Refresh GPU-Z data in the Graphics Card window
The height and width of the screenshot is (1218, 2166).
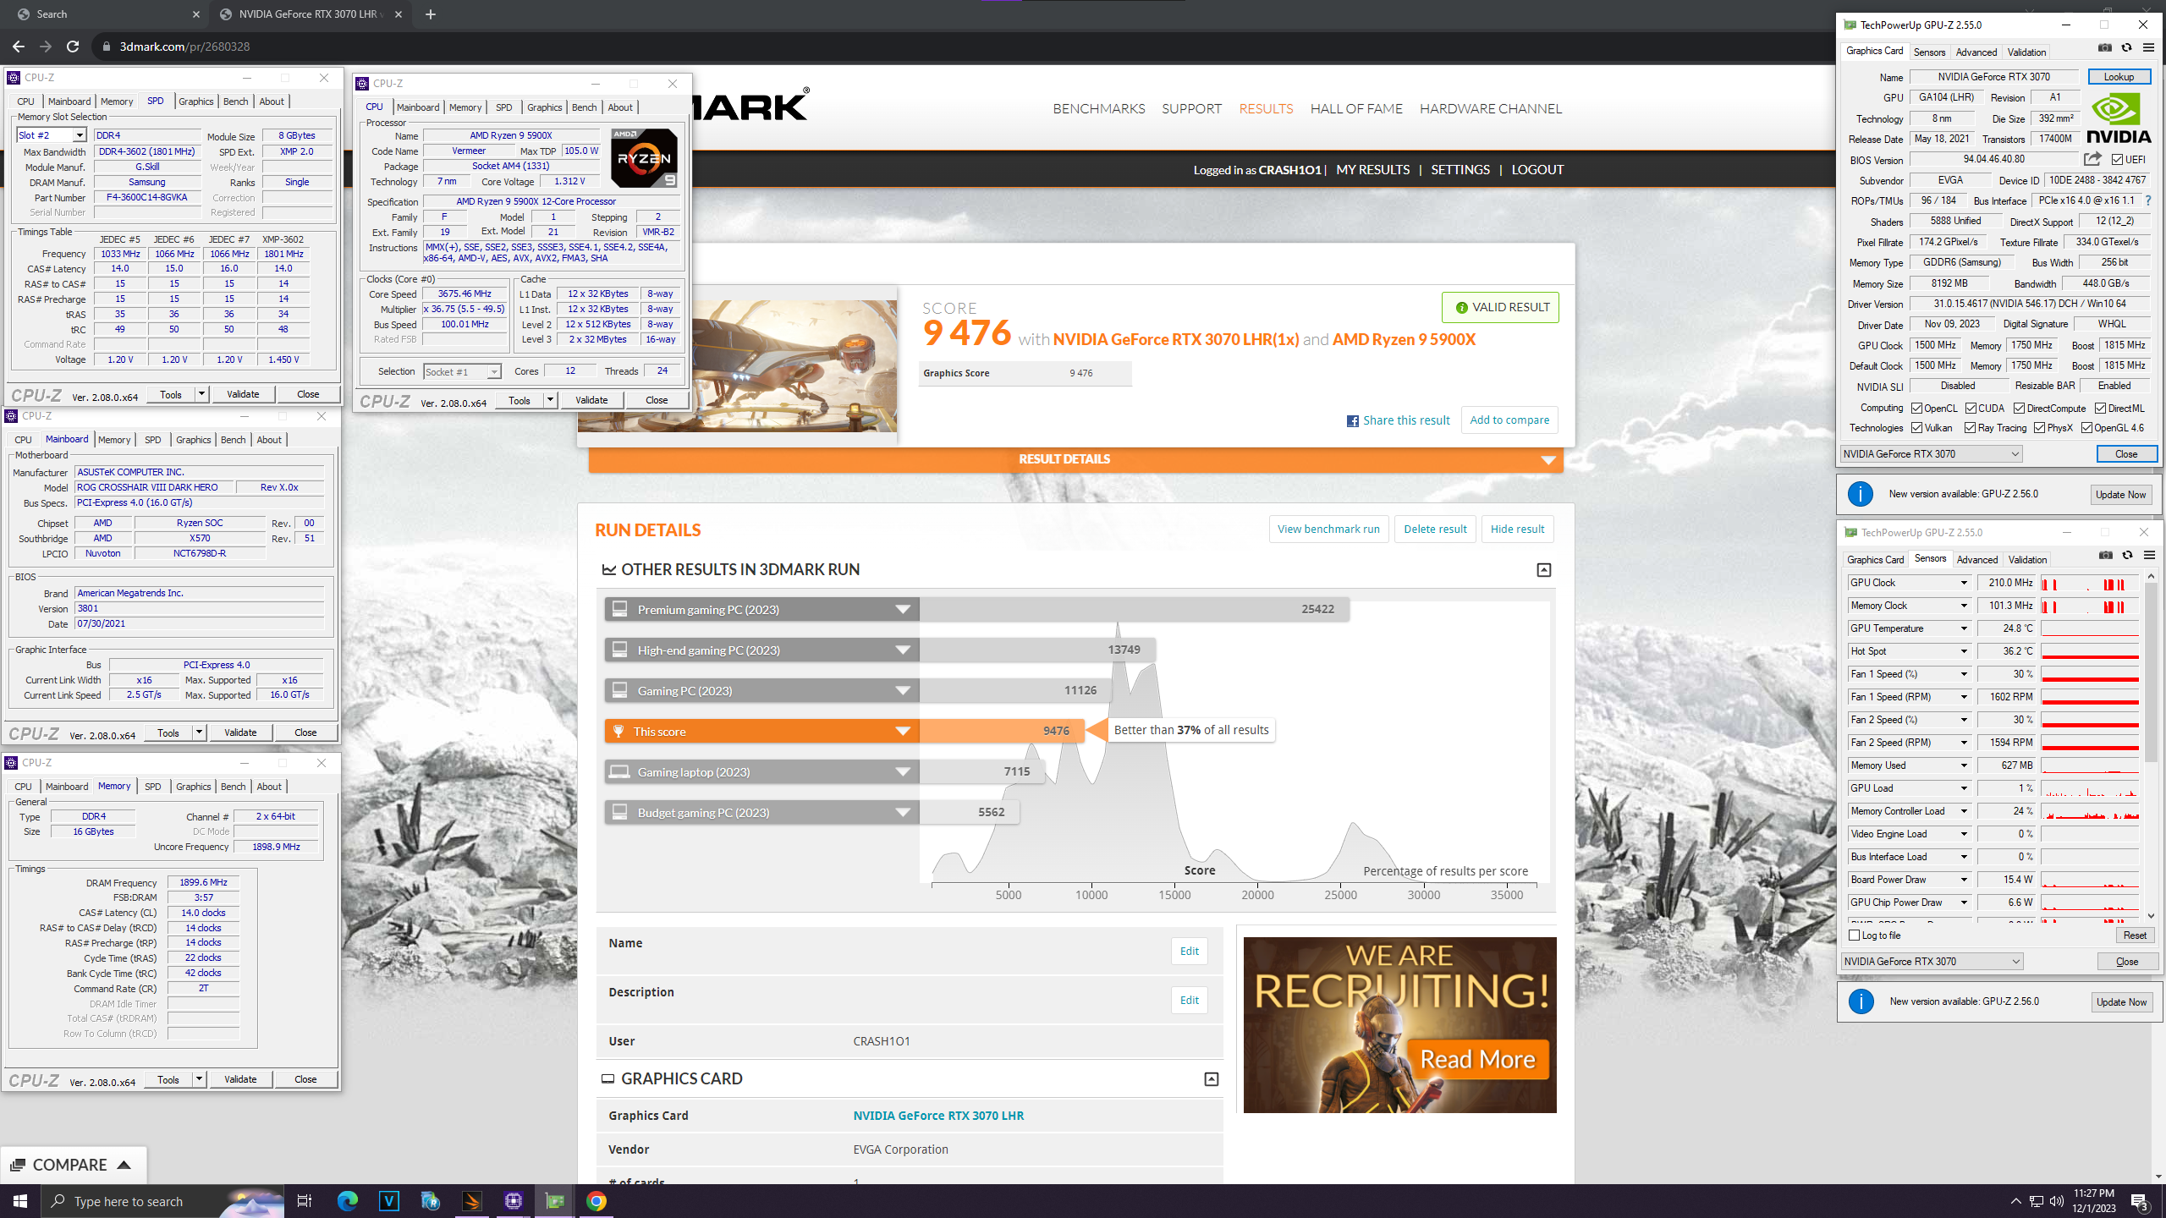click(2126, 49)
